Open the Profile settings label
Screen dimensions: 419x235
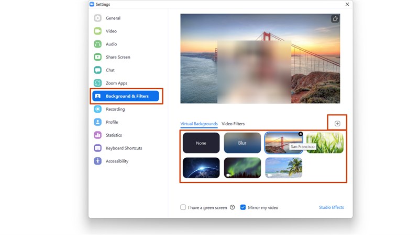pyautogui.click(x=112, y=122)
